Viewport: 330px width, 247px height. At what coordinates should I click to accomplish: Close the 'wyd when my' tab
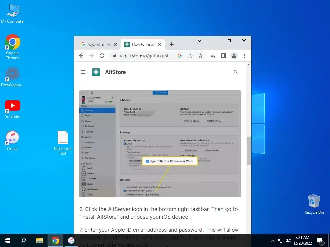(116, 44)
